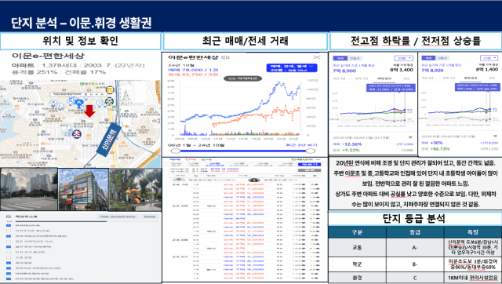Click the 고 high school map icon
This screenshot has height=284, width=502.
110,89
